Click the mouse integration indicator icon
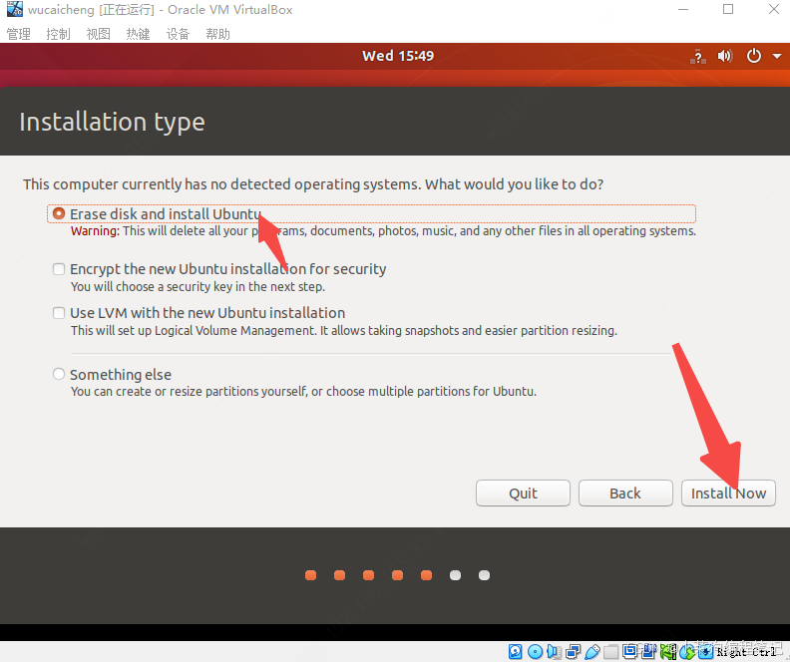This screenshot has width=790, height=662. pos(688,652)
